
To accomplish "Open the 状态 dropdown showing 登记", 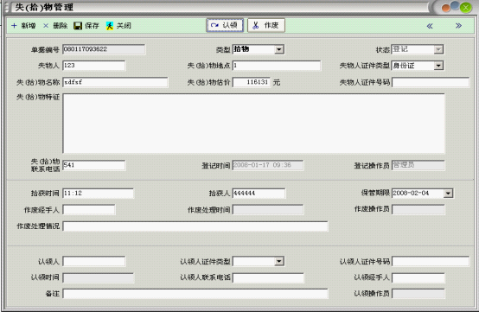I will click(438, 49).
